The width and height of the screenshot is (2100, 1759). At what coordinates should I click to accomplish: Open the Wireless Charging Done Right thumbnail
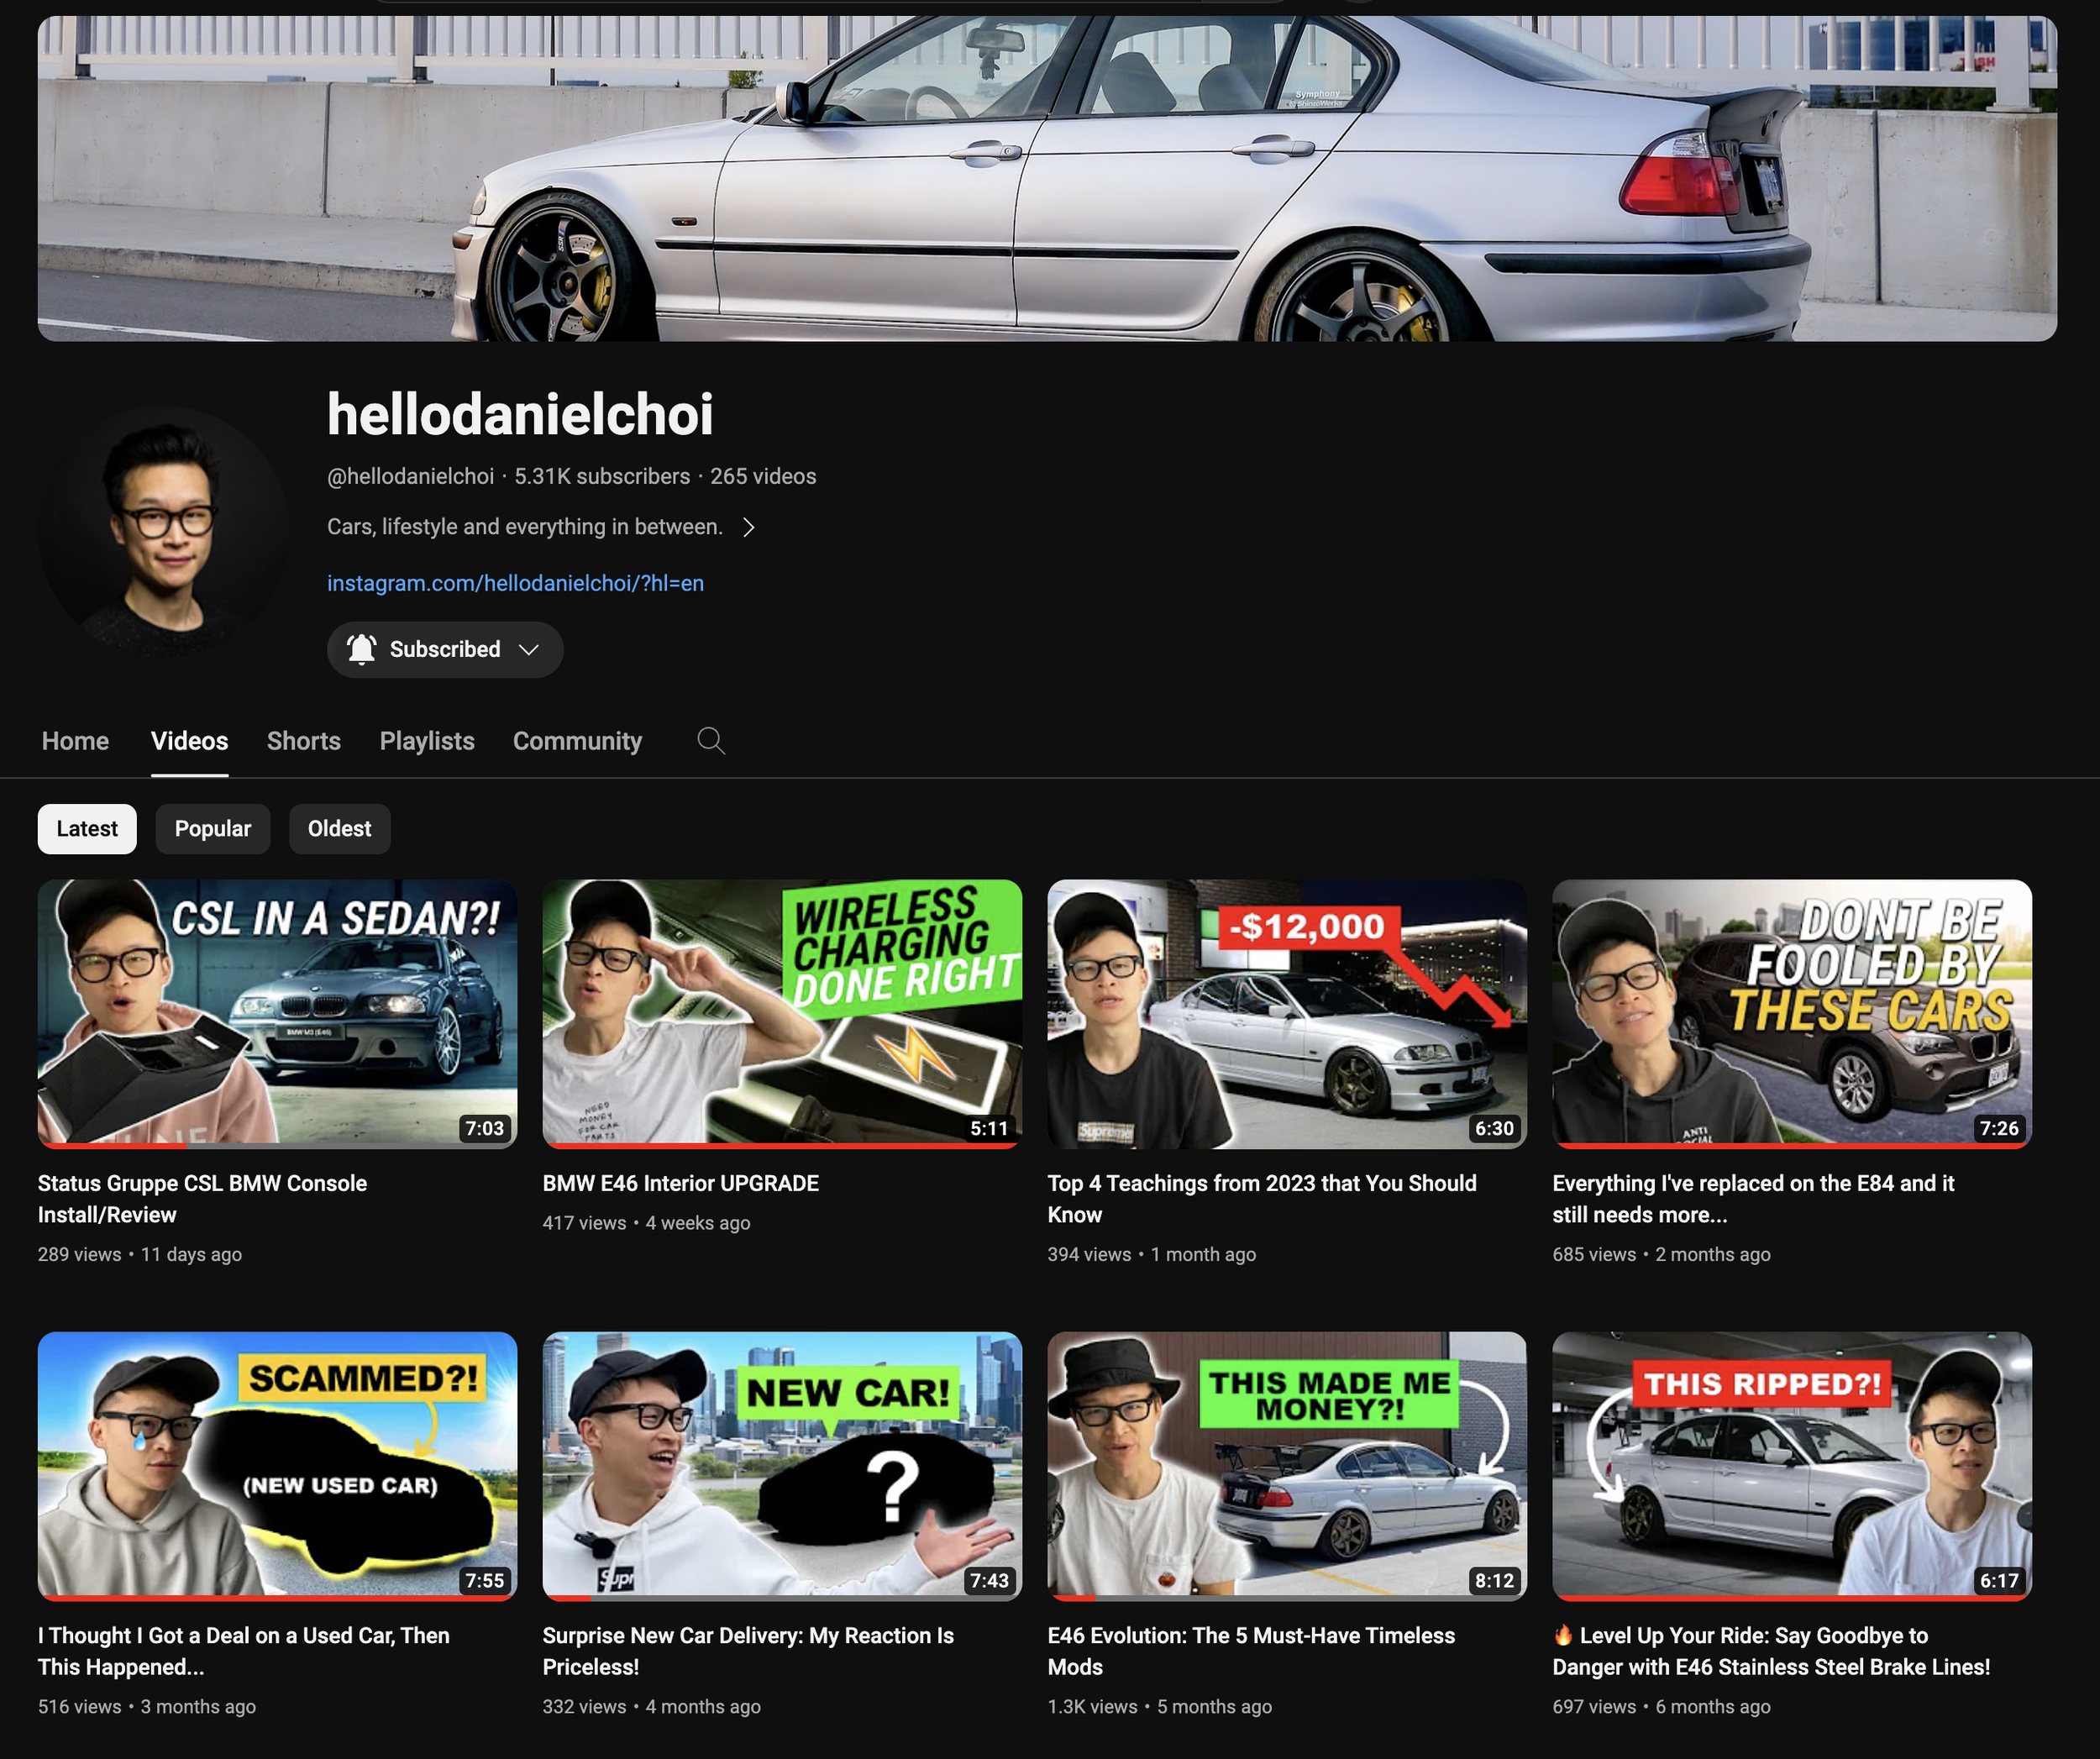point(782,1014)
